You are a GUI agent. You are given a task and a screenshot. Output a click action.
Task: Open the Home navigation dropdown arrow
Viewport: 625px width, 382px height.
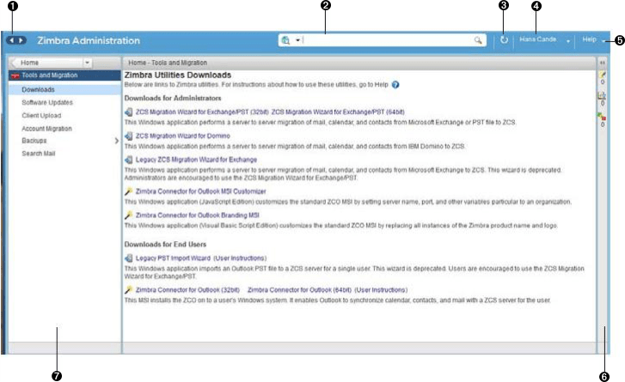(87, 63)
